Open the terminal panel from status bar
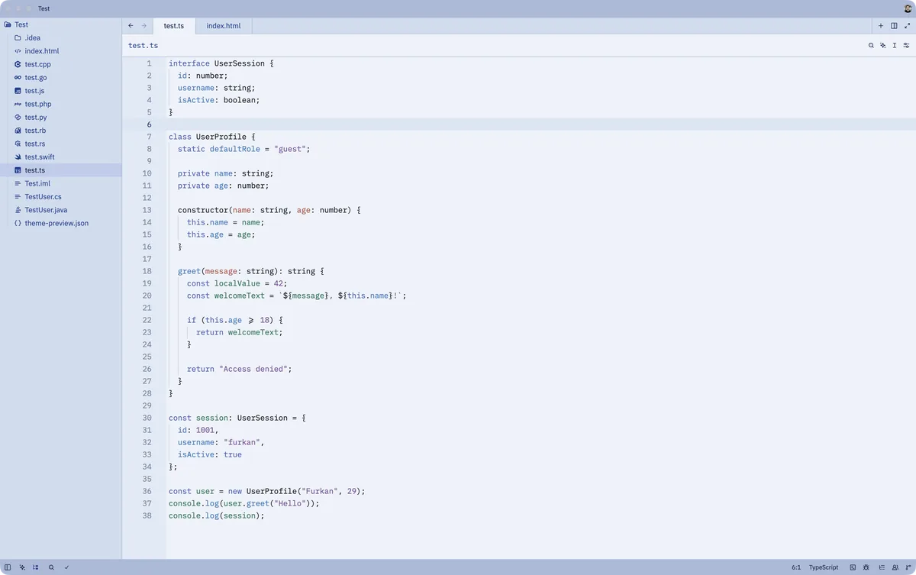The image size is (916, 575). click(x=853, y=567)
